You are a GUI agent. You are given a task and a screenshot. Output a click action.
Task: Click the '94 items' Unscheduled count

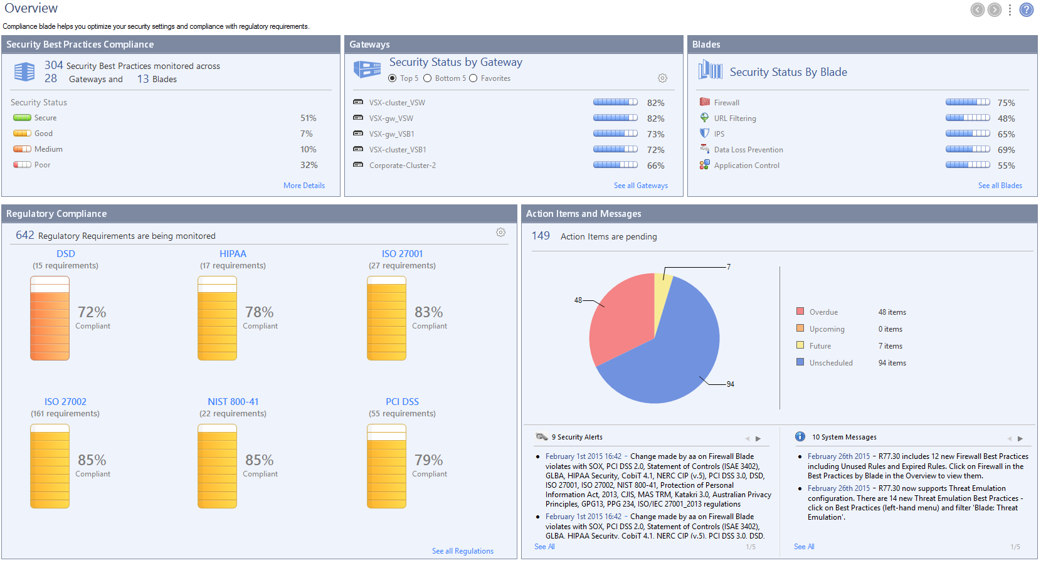coord(892,363)
